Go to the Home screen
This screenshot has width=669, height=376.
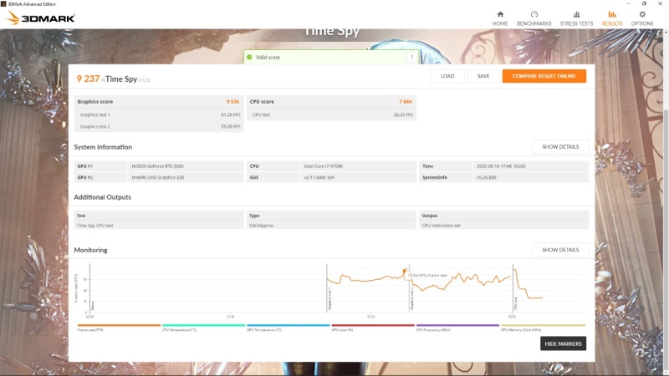click(x=500, y=18)
